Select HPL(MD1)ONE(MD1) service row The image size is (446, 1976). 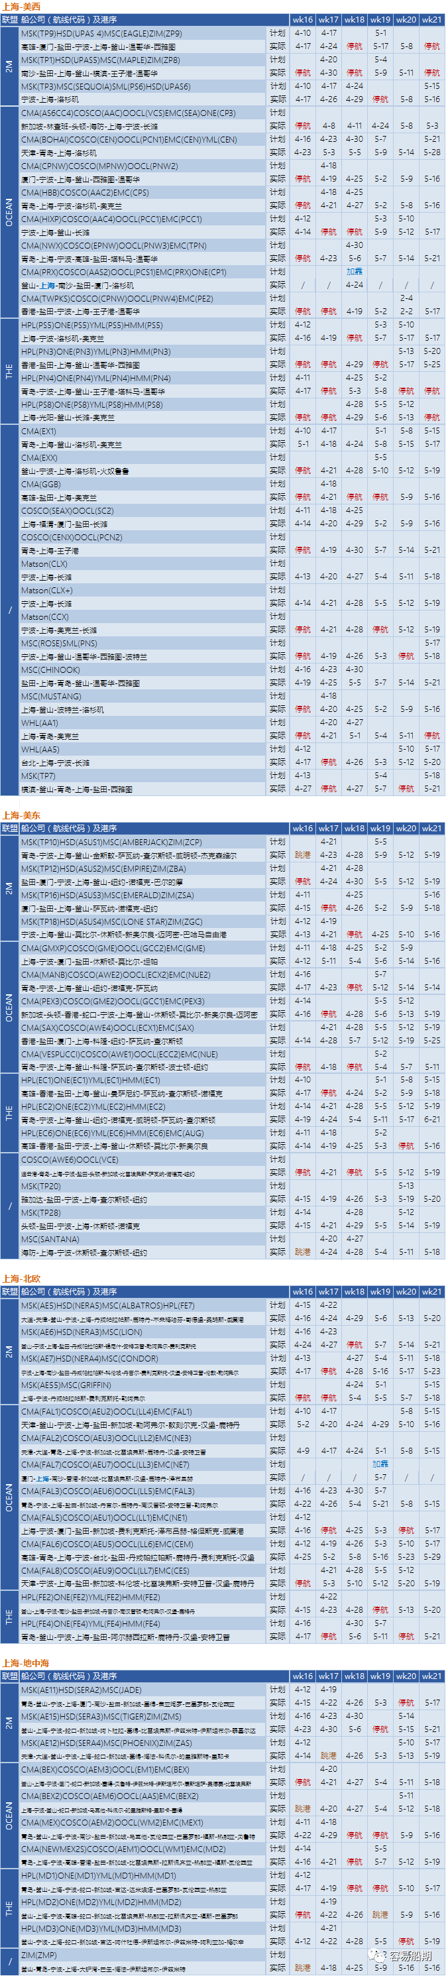tap(142, 1875)
